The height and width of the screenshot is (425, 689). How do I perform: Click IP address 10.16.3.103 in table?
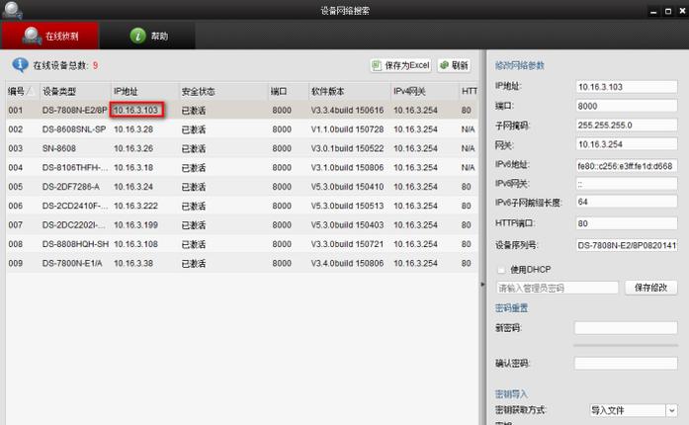135,110
